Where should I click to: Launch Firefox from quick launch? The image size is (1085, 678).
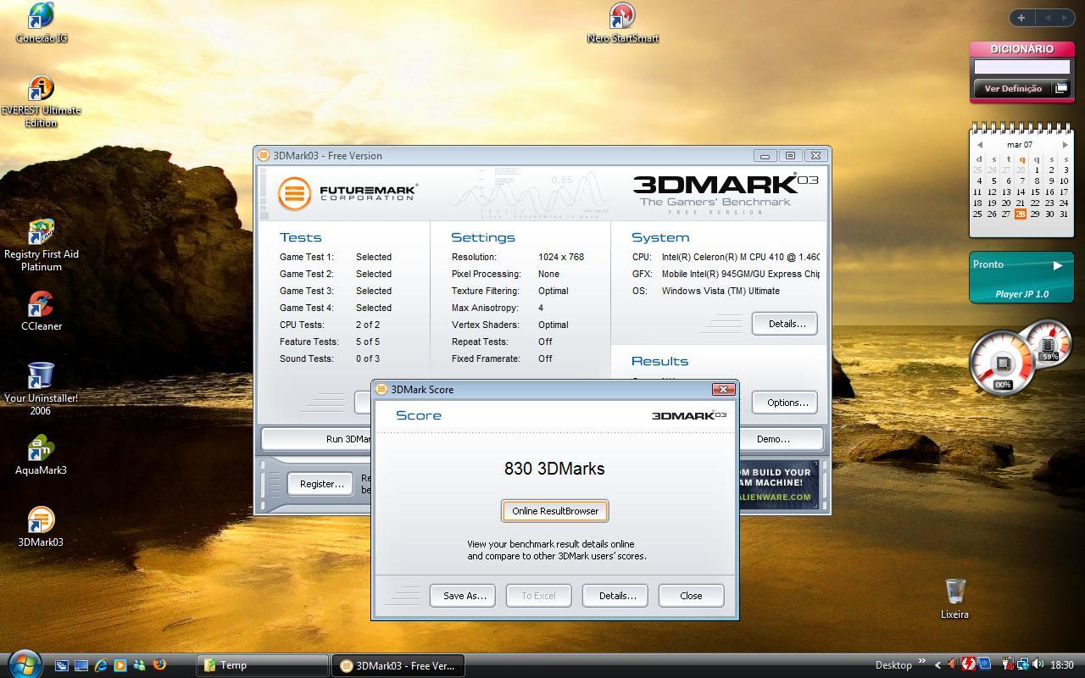159,665
